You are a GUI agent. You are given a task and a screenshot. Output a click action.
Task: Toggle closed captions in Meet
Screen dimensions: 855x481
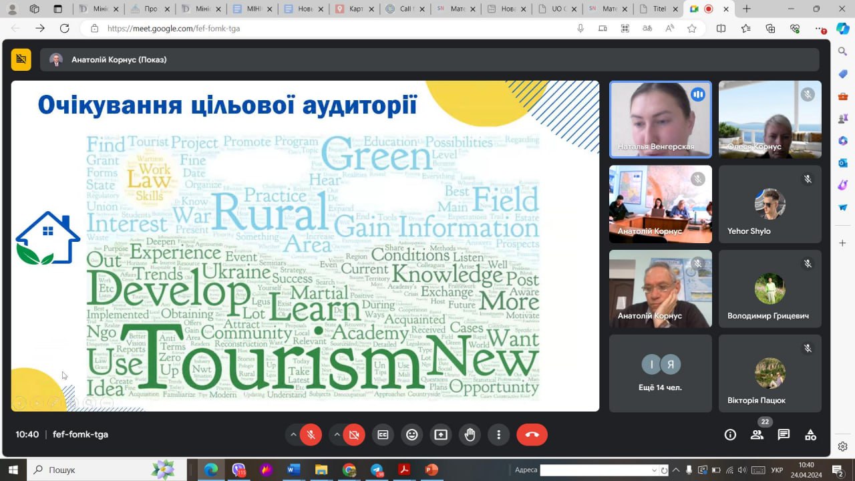(383, 435)
